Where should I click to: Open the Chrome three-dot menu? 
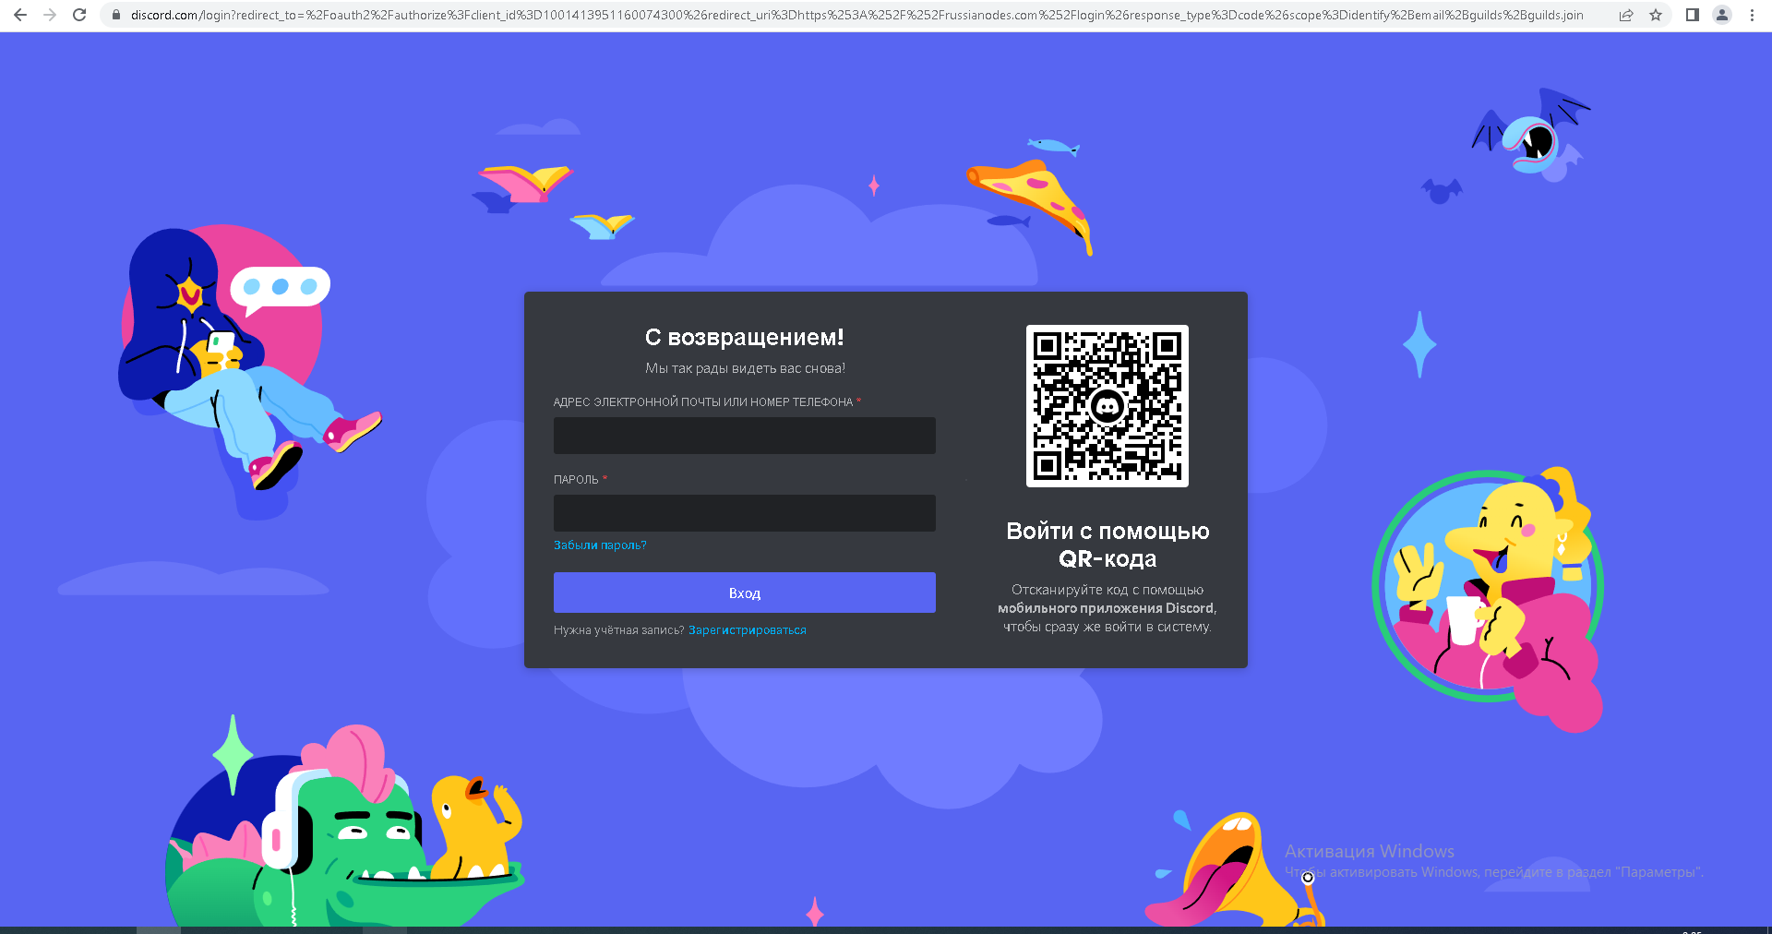pyautogui.click(x=1752, y=15)
